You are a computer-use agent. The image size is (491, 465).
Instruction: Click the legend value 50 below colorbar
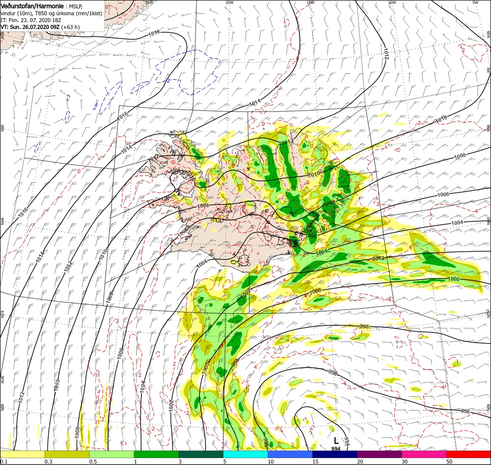click(x=449, y=462)
